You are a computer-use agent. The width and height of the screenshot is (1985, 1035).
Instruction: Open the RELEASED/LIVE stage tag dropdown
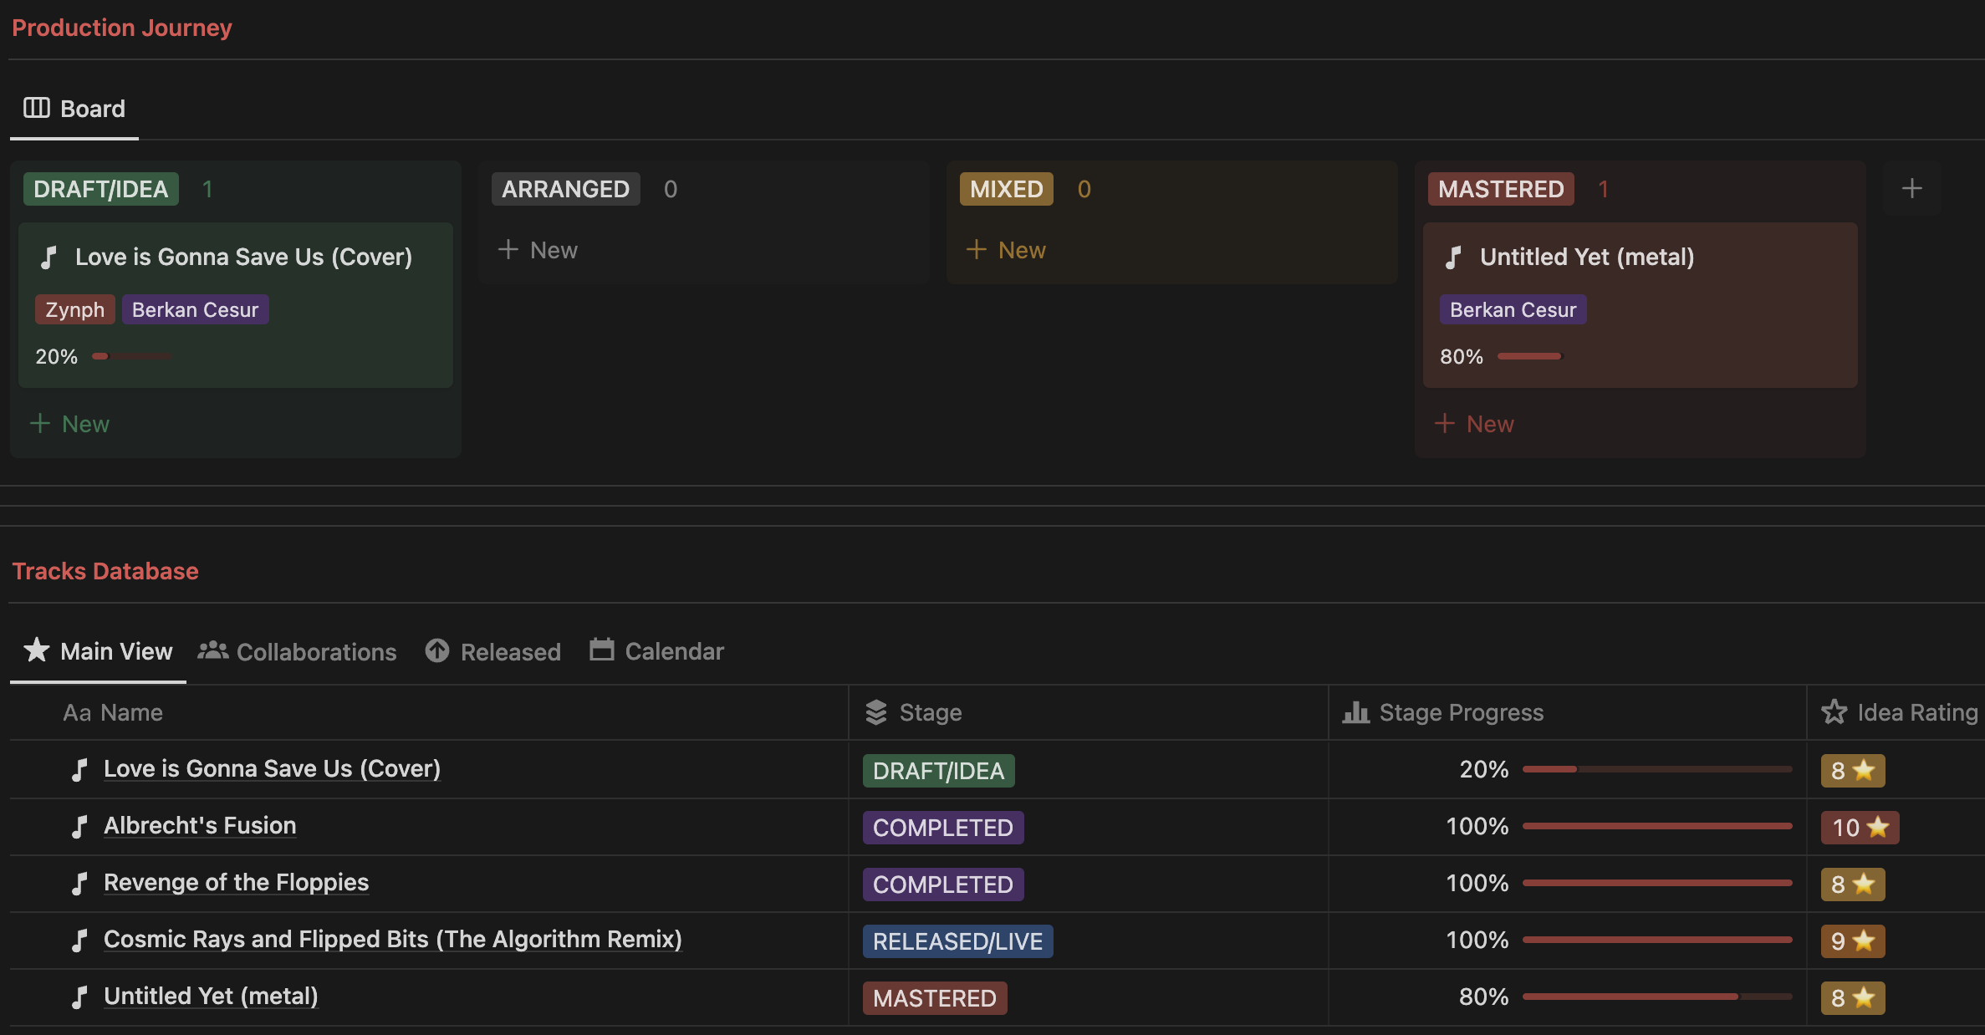(x=957, y=941)
